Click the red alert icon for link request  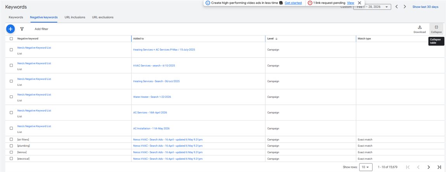coord(310,3)
